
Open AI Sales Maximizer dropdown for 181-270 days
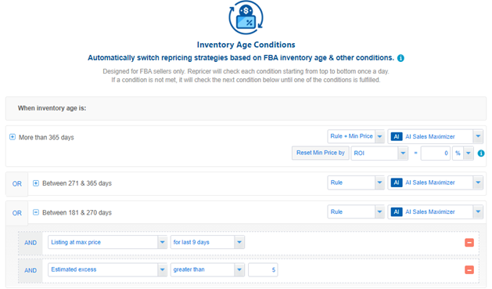[x=435, y=211]
